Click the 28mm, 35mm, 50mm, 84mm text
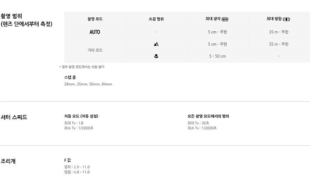 (88, 84)
